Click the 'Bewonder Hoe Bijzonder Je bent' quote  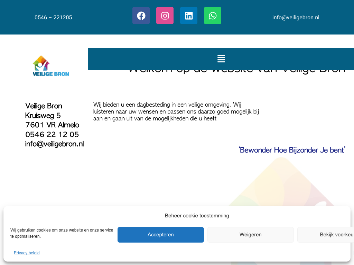tap(292, 150)
